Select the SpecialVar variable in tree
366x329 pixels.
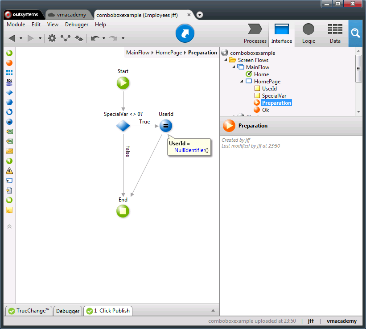[274, 96]
